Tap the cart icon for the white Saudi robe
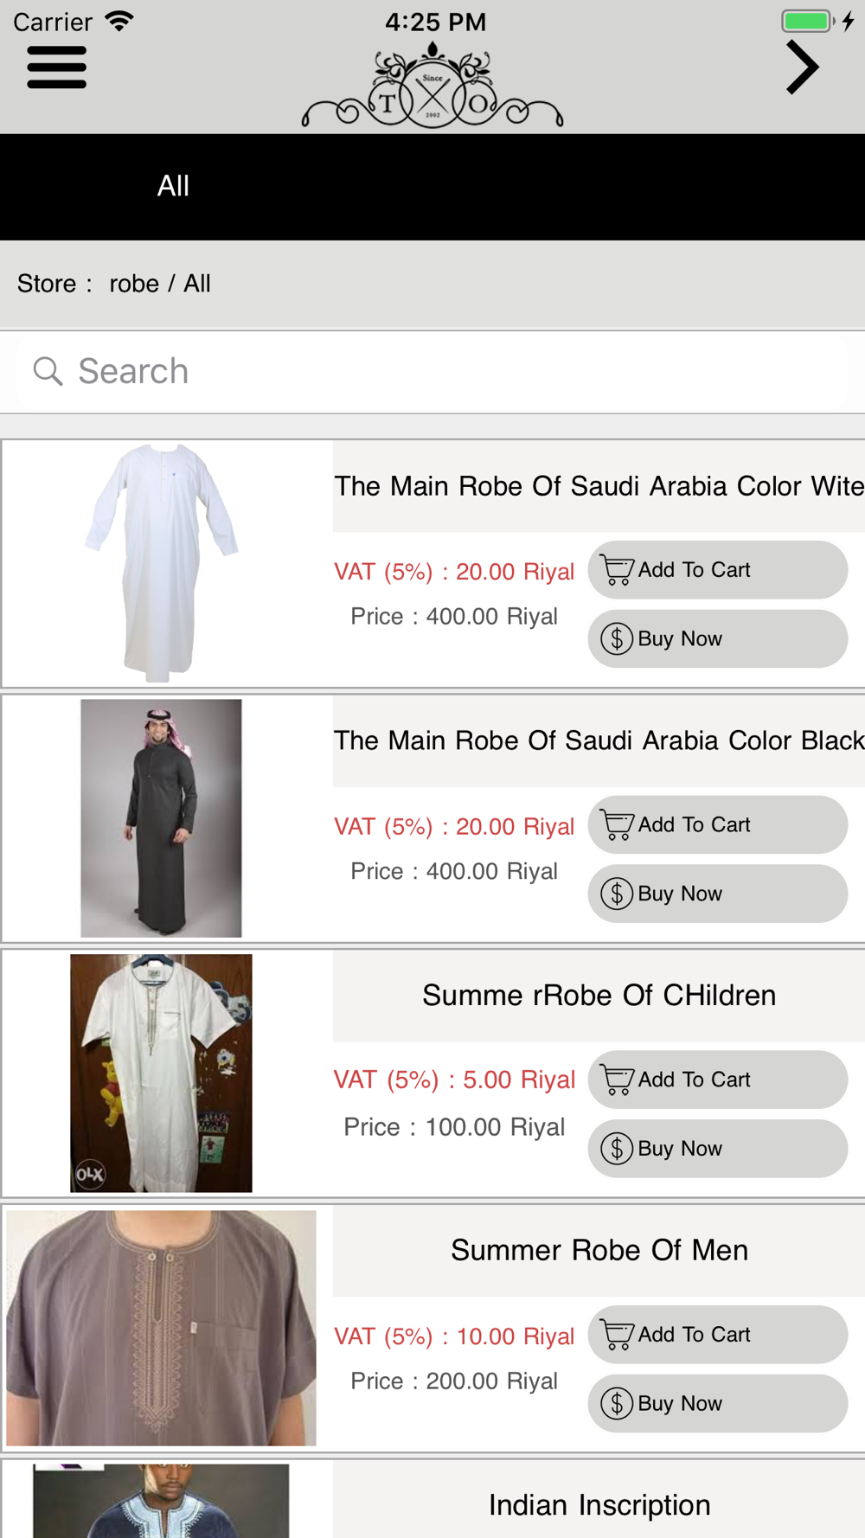 (617, 570)
